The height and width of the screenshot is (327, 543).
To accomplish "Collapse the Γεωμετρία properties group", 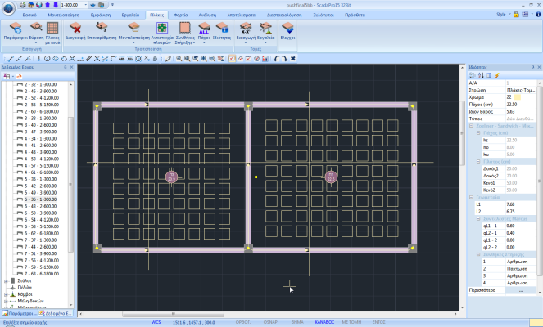I will click(471, 197).
